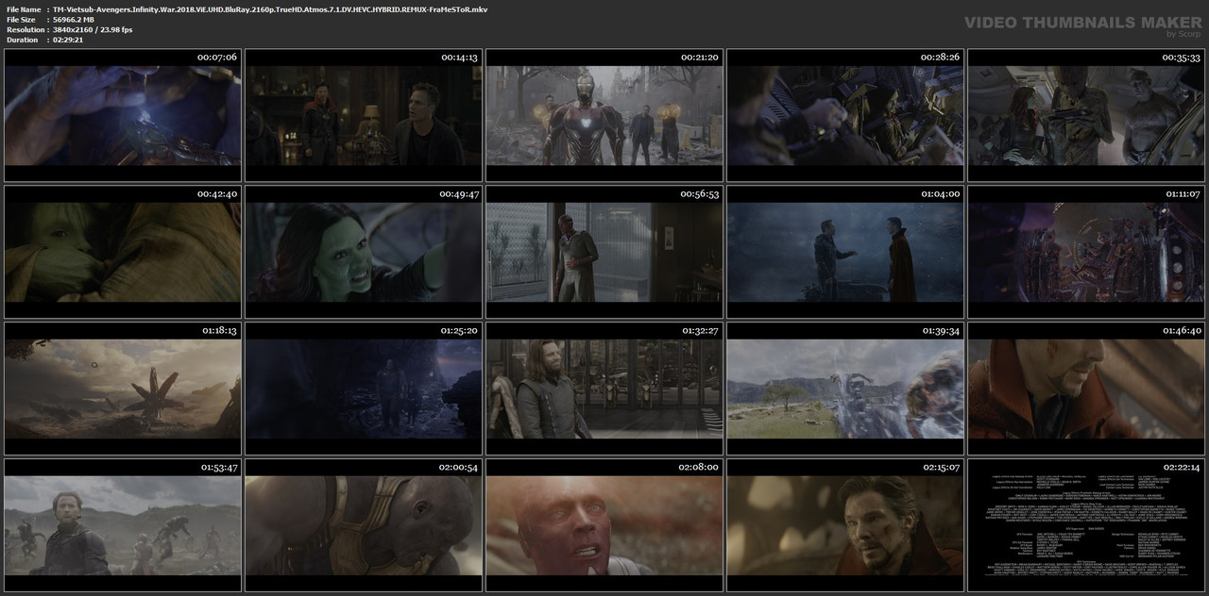
Task: Select the Vision close-up at 02:08:00
Action: 604,525
